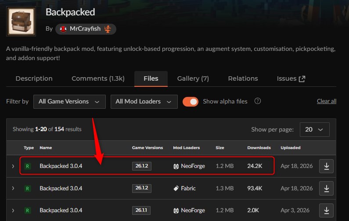Click MrCrayfish avatar icon

[63, 29]
